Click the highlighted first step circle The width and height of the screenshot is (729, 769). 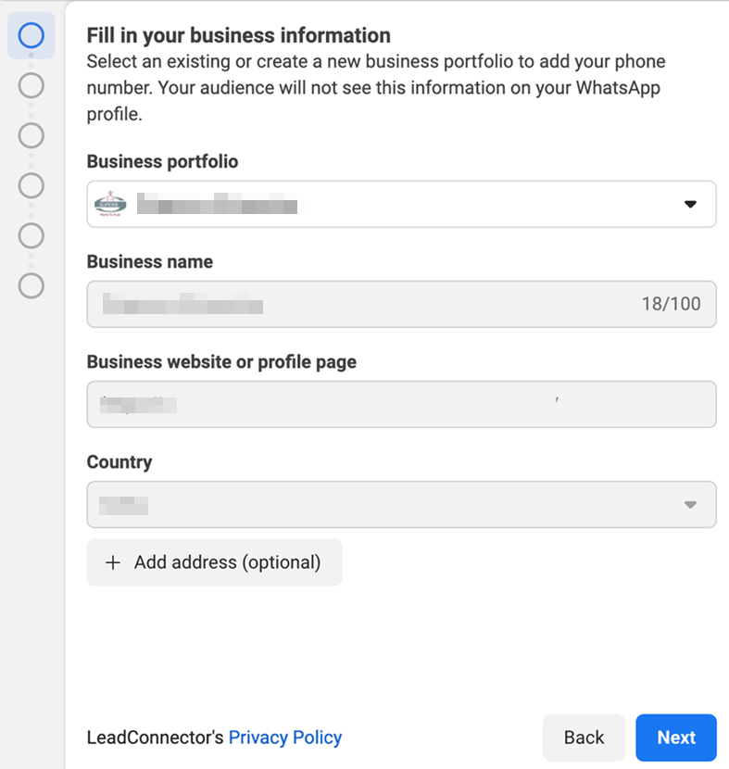(x=31, y=35)
